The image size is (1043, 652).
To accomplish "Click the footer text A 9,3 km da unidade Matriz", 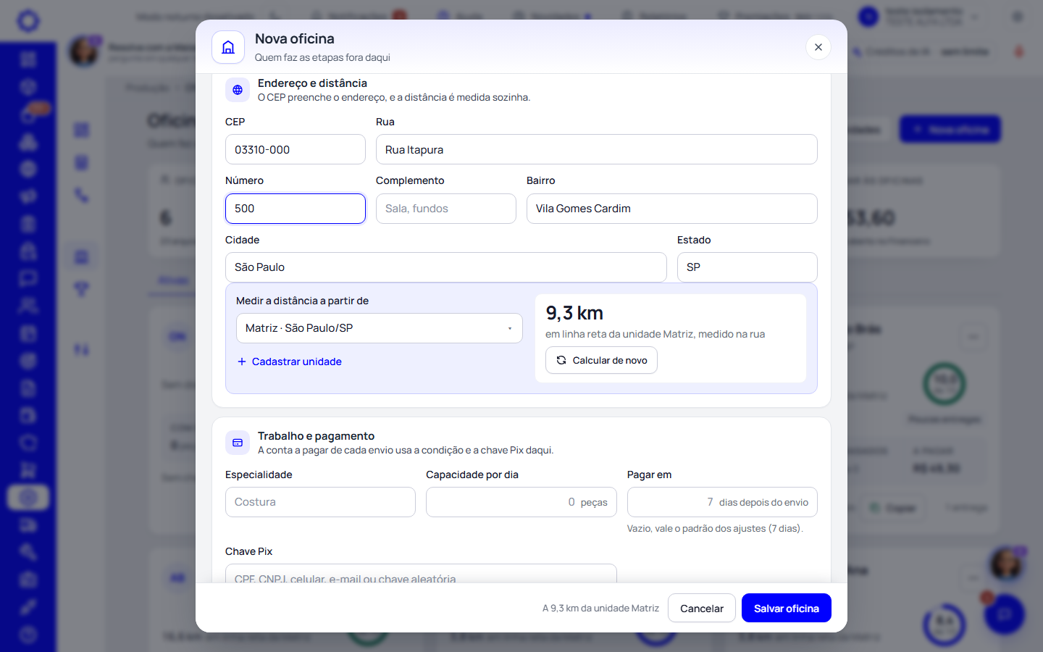I will pyautogui.click(x=600, y=609).
